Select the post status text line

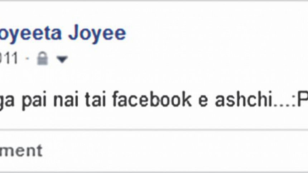pos(154,100)
